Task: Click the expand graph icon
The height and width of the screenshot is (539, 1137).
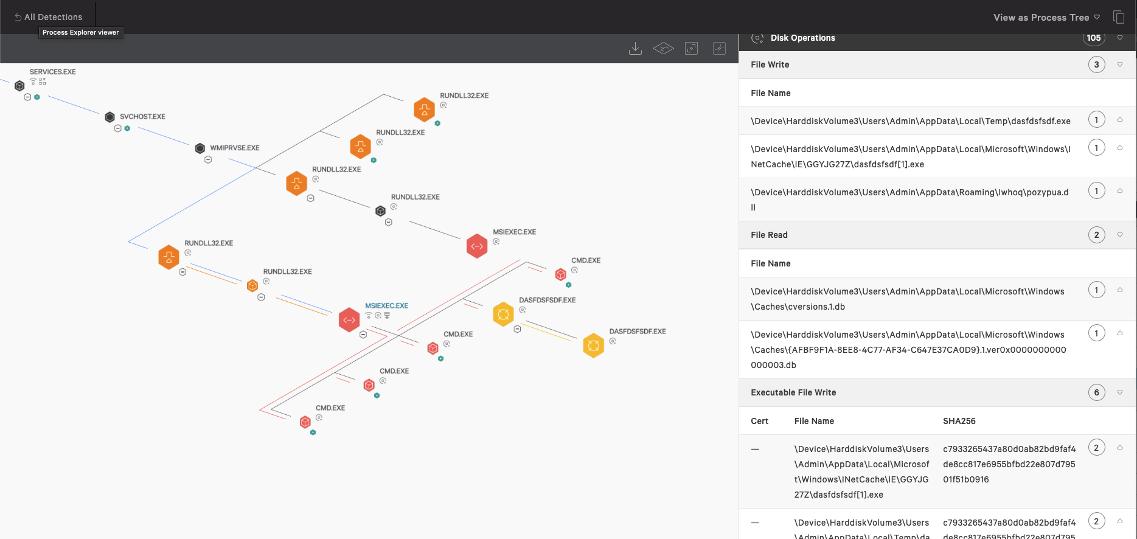Action: coord(691,48)
